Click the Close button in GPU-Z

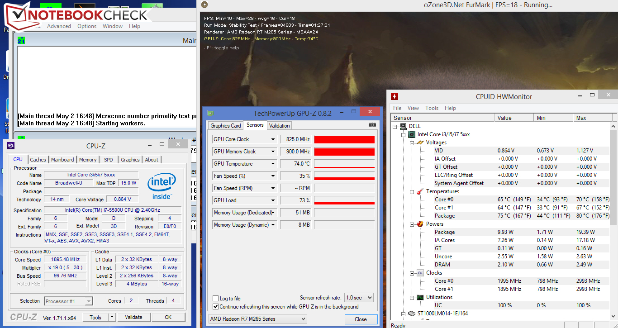(361, 319)
